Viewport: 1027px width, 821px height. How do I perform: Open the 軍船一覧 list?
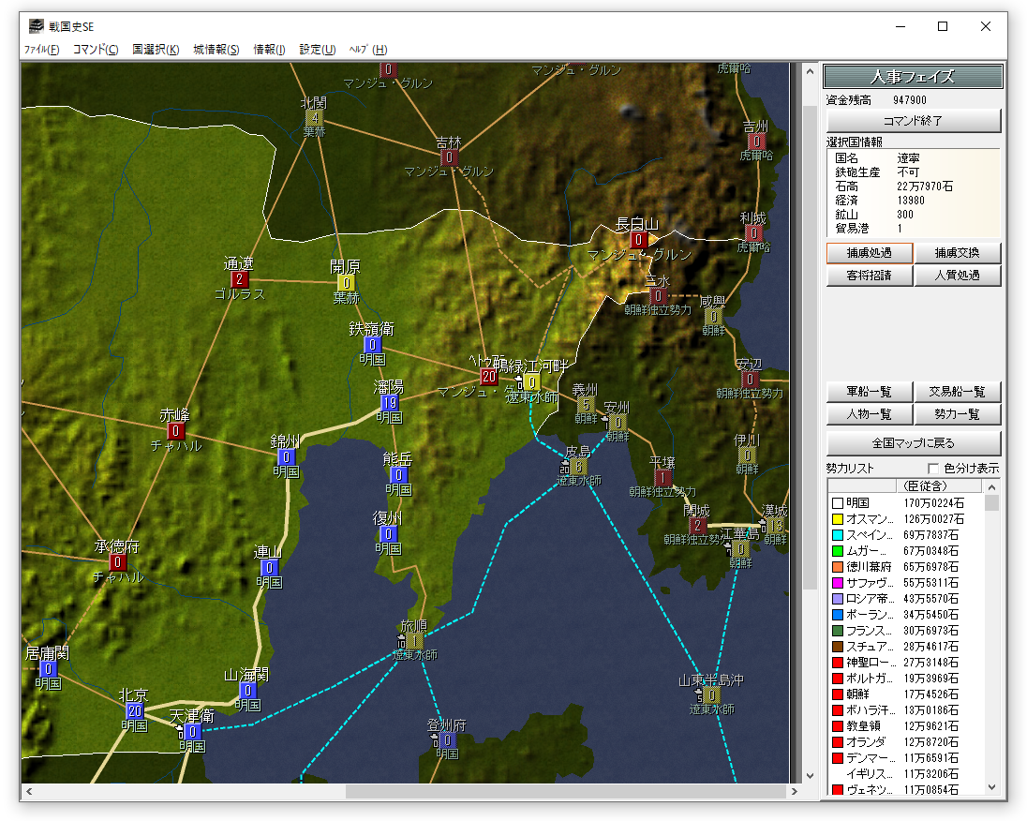click(x=869, y=392)
